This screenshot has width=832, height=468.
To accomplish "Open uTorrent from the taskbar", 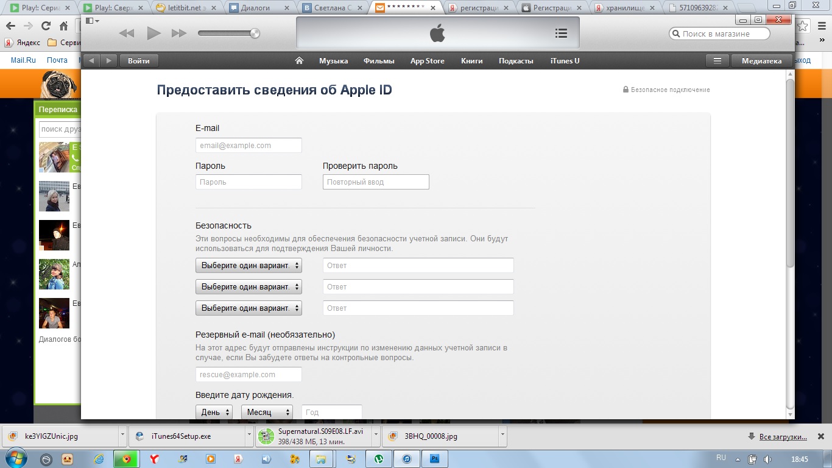I will pos(379,459).
